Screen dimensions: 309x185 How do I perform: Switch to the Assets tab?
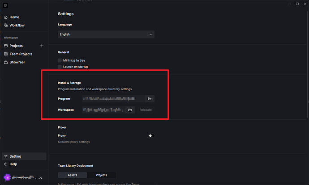tap(73, 175)
